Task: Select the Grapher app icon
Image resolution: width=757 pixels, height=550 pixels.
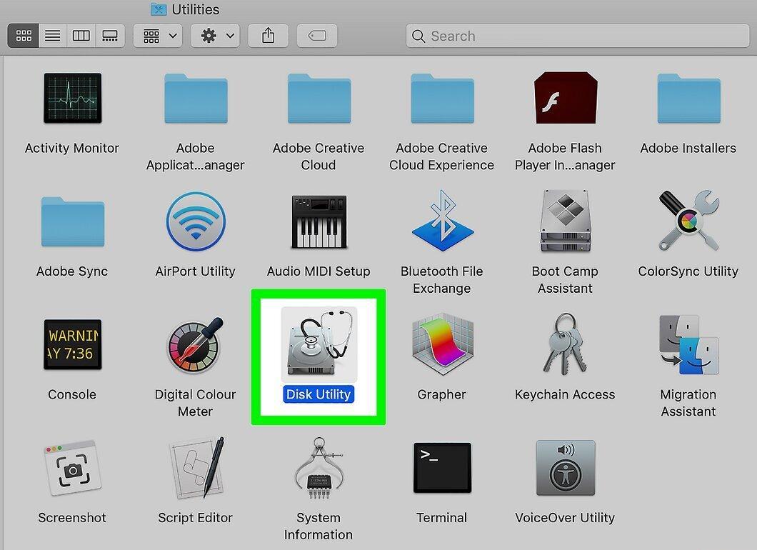Action: pyautogui.click(x=442, y=344)
